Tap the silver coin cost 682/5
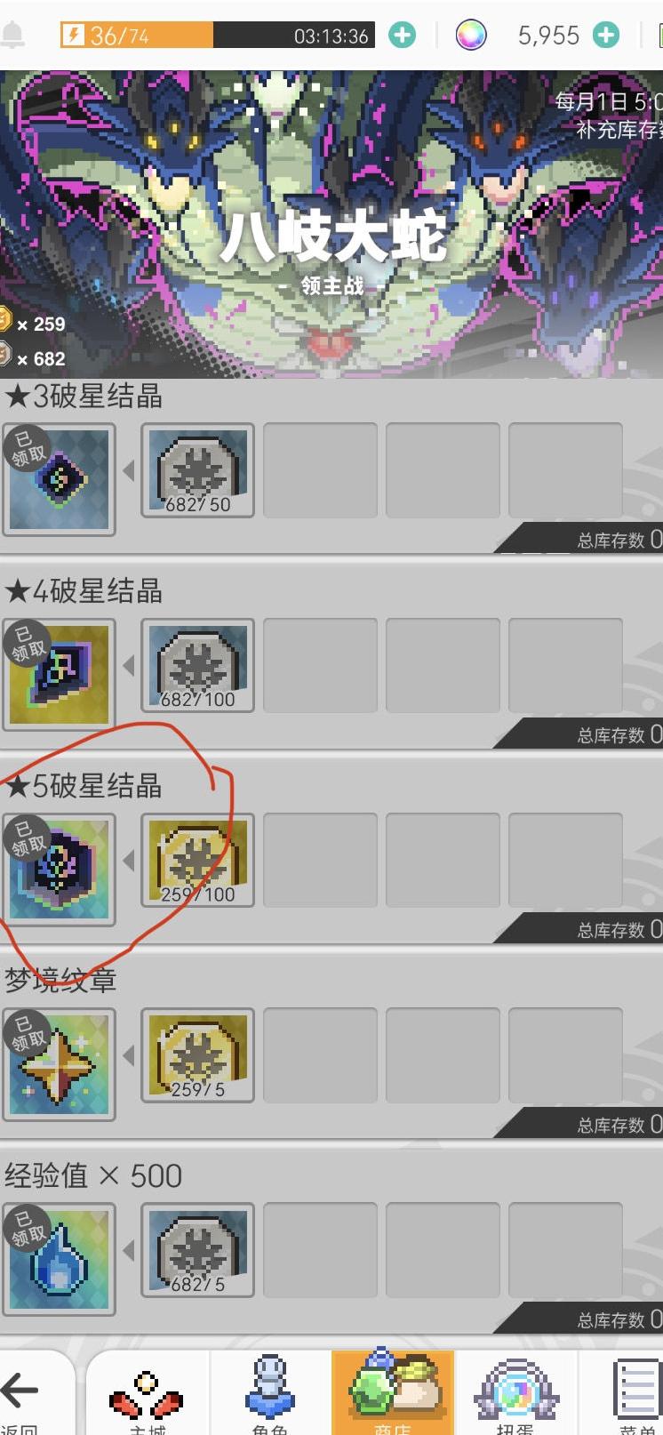This screenshot has height=1435, width=663. [x=197, y=1251]
